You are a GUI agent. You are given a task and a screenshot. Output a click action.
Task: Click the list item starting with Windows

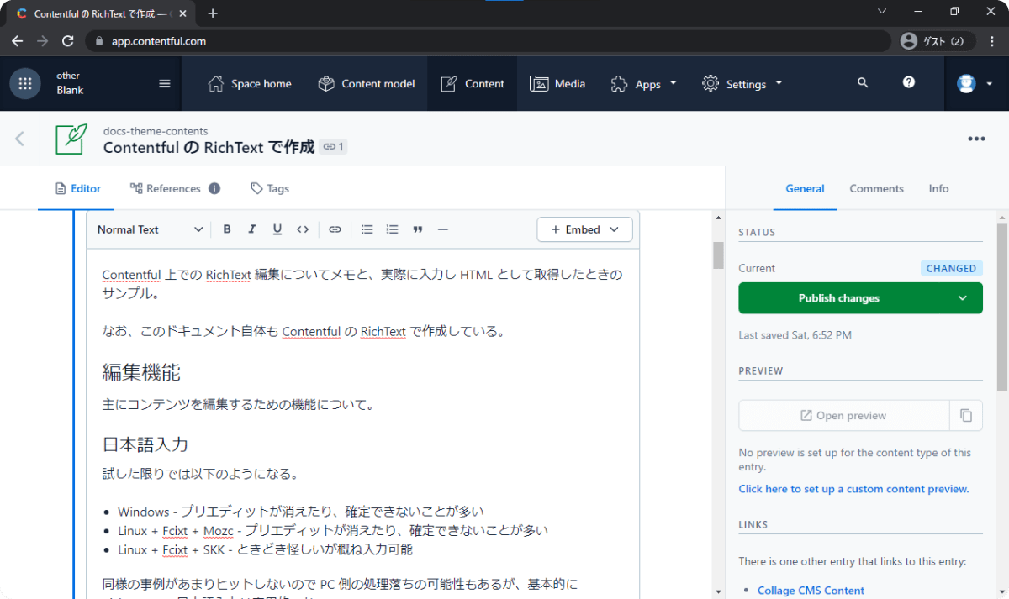point(300,512)
